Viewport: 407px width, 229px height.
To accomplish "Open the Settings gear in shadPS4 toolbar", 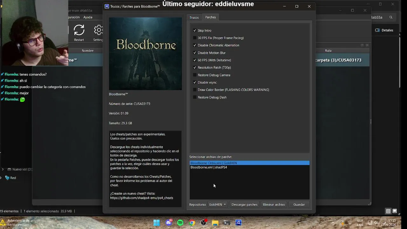I will [98, 31].
